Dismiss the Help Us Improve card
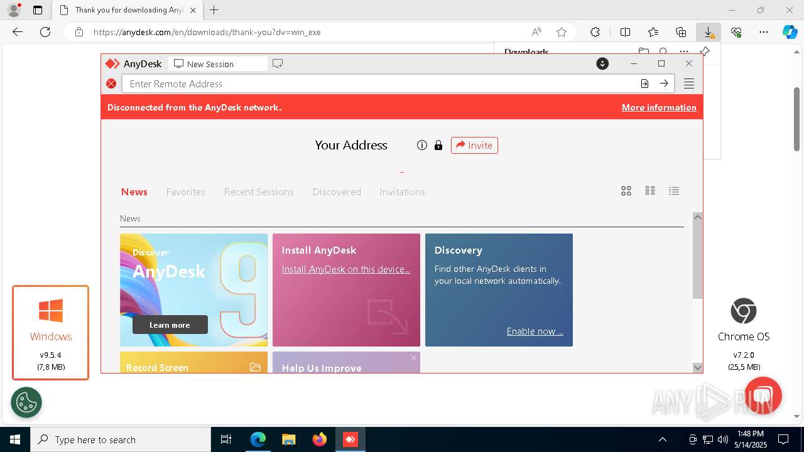This screenshot has height=452, width=804. click(414, 358)
